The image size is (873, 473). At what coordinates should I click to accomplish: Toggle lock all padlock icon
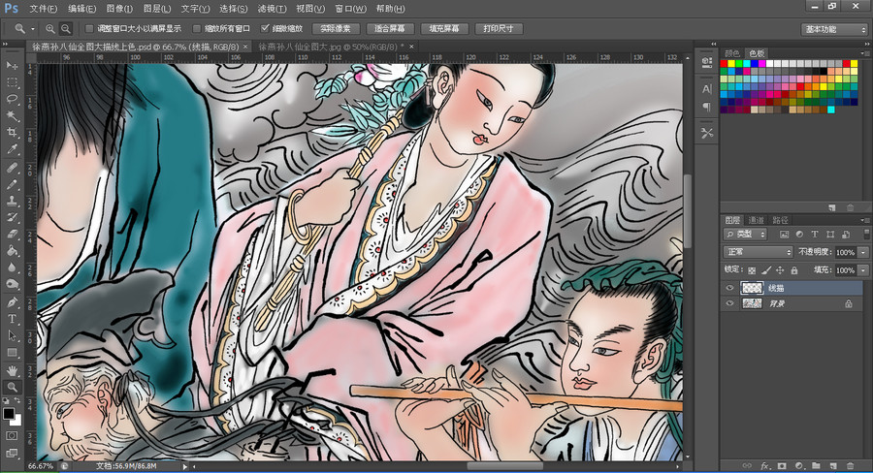coord(794,269)
